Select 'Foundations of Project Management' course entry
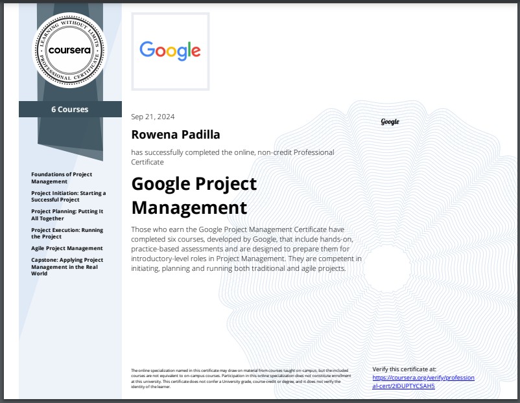The image size is (520, 403). 62,178
